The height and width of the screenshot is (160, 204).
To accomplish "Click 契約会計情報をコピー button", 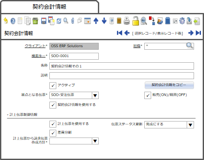I will [x=169, y=85].
